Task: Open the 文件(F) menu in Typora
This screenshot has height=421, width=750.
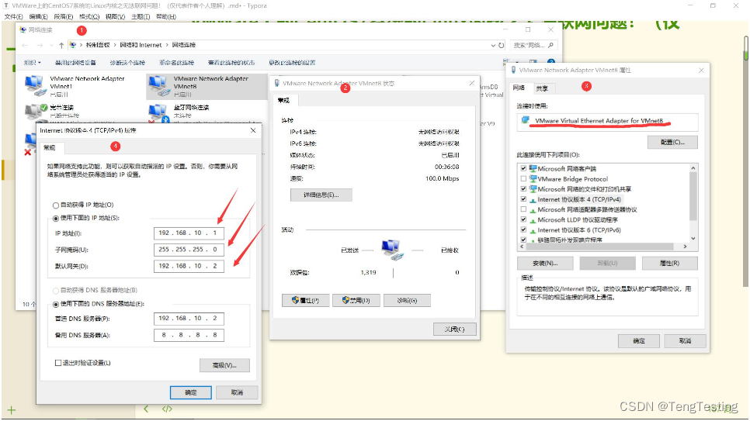Action: point(13,17)
